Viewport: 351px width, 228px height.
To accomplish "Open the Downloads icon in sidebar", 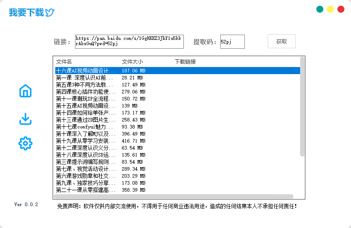I will pyautogui.click(x=25, y=119).
